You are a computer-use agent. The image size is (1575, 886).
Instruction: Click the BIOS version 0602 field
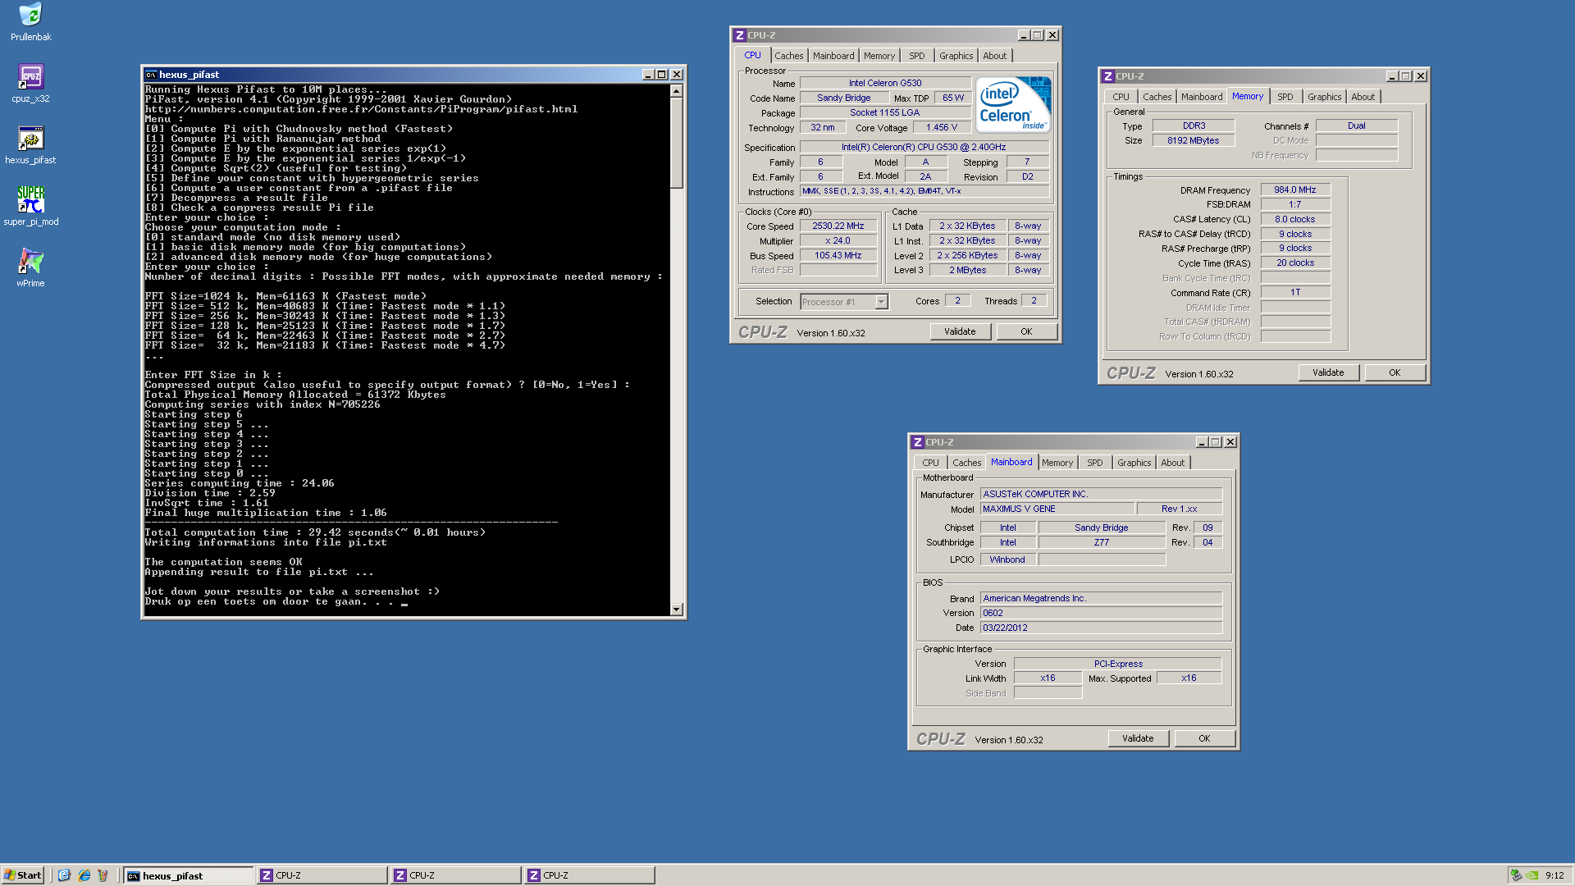(x=1101, y=613)
